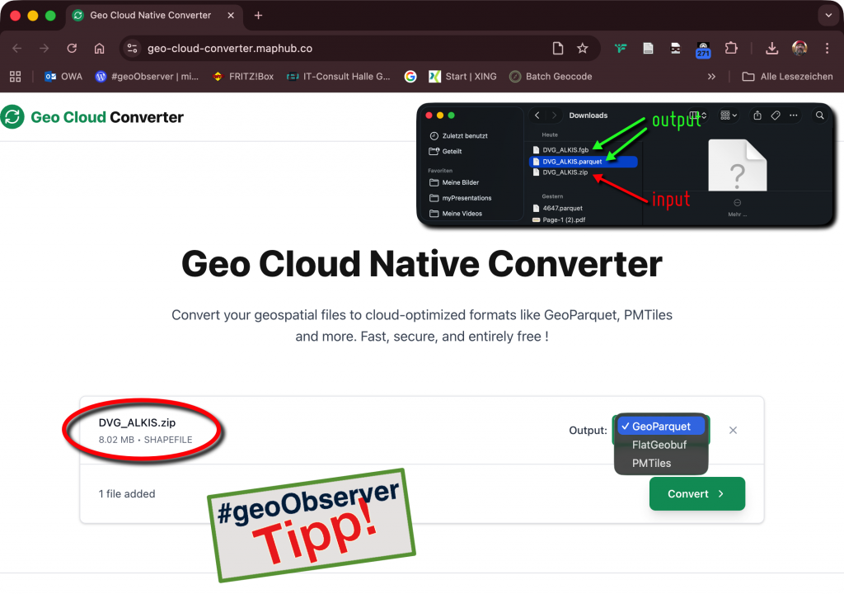Click the Geo Cloud Converter logo icon
Image resolution: width=844 pixels, height=594 pixels.
pos(12,117)
